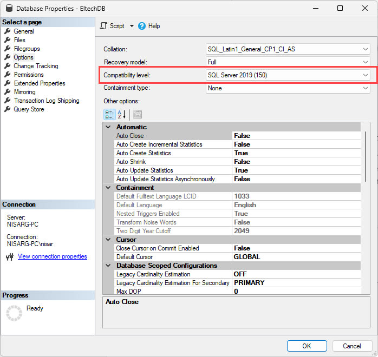
Task: Sort properties alphabetically
Action: (x=122, y=114)
